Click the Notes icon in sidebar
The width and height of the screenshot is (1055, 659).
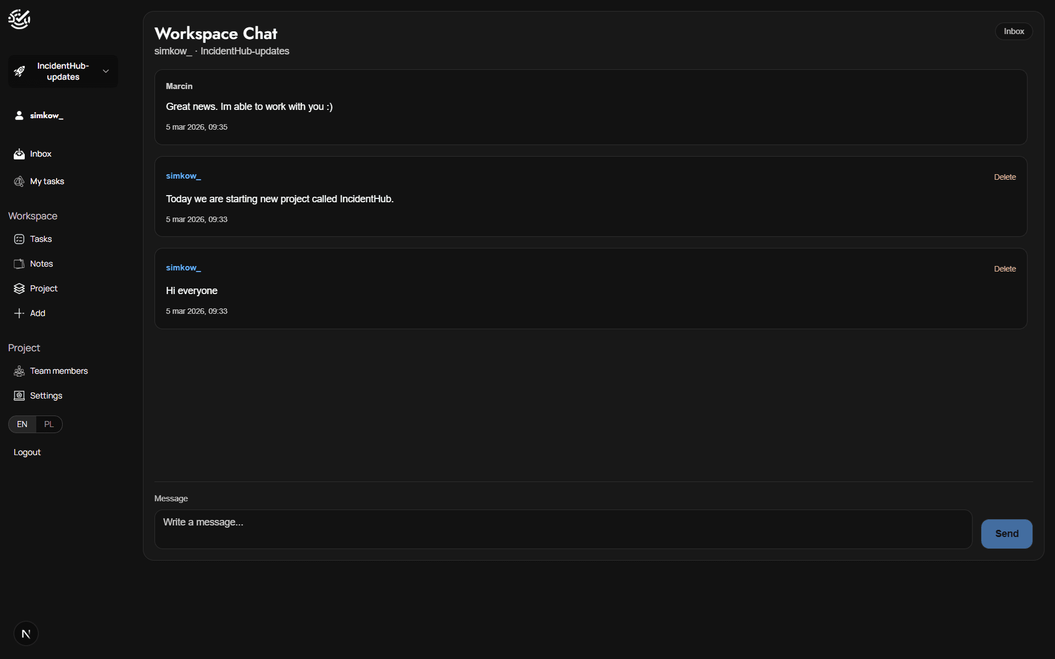(19, 264)
